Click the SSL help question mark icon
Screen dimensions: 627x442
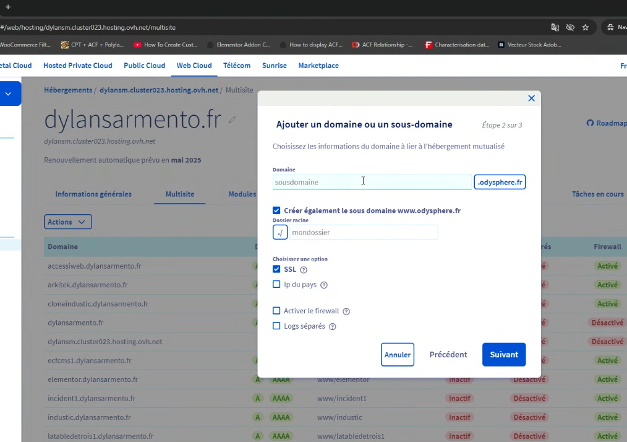[x=304, y=270]
